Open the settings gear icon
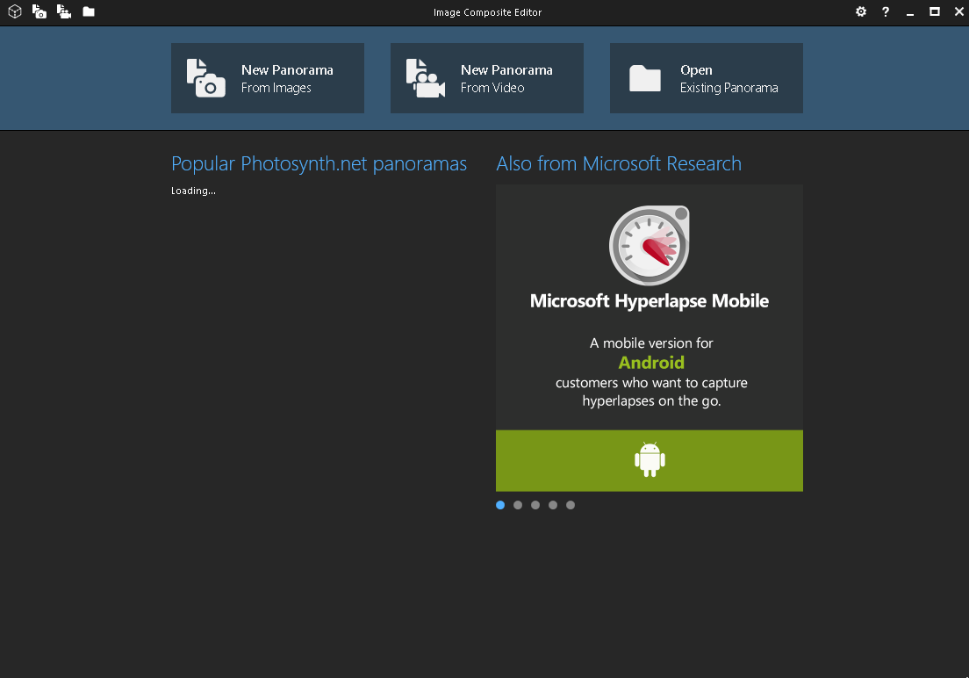 pos(861,11)
